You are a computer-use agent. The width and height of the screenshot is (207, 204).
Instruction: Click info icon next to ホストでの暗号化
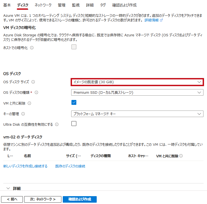coord(32,48)
